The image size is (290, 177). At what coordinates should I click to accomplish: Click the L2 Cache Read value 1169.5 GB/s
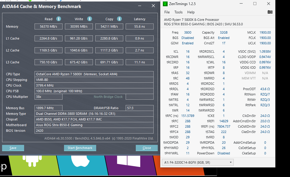(49, 50)
